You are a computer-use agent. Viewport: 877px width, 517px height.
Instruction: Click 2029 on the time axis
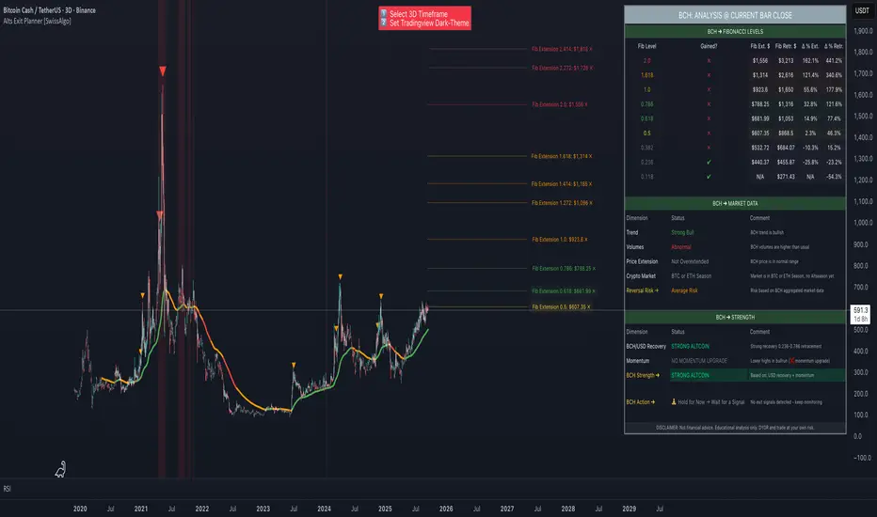coord(629,509)
